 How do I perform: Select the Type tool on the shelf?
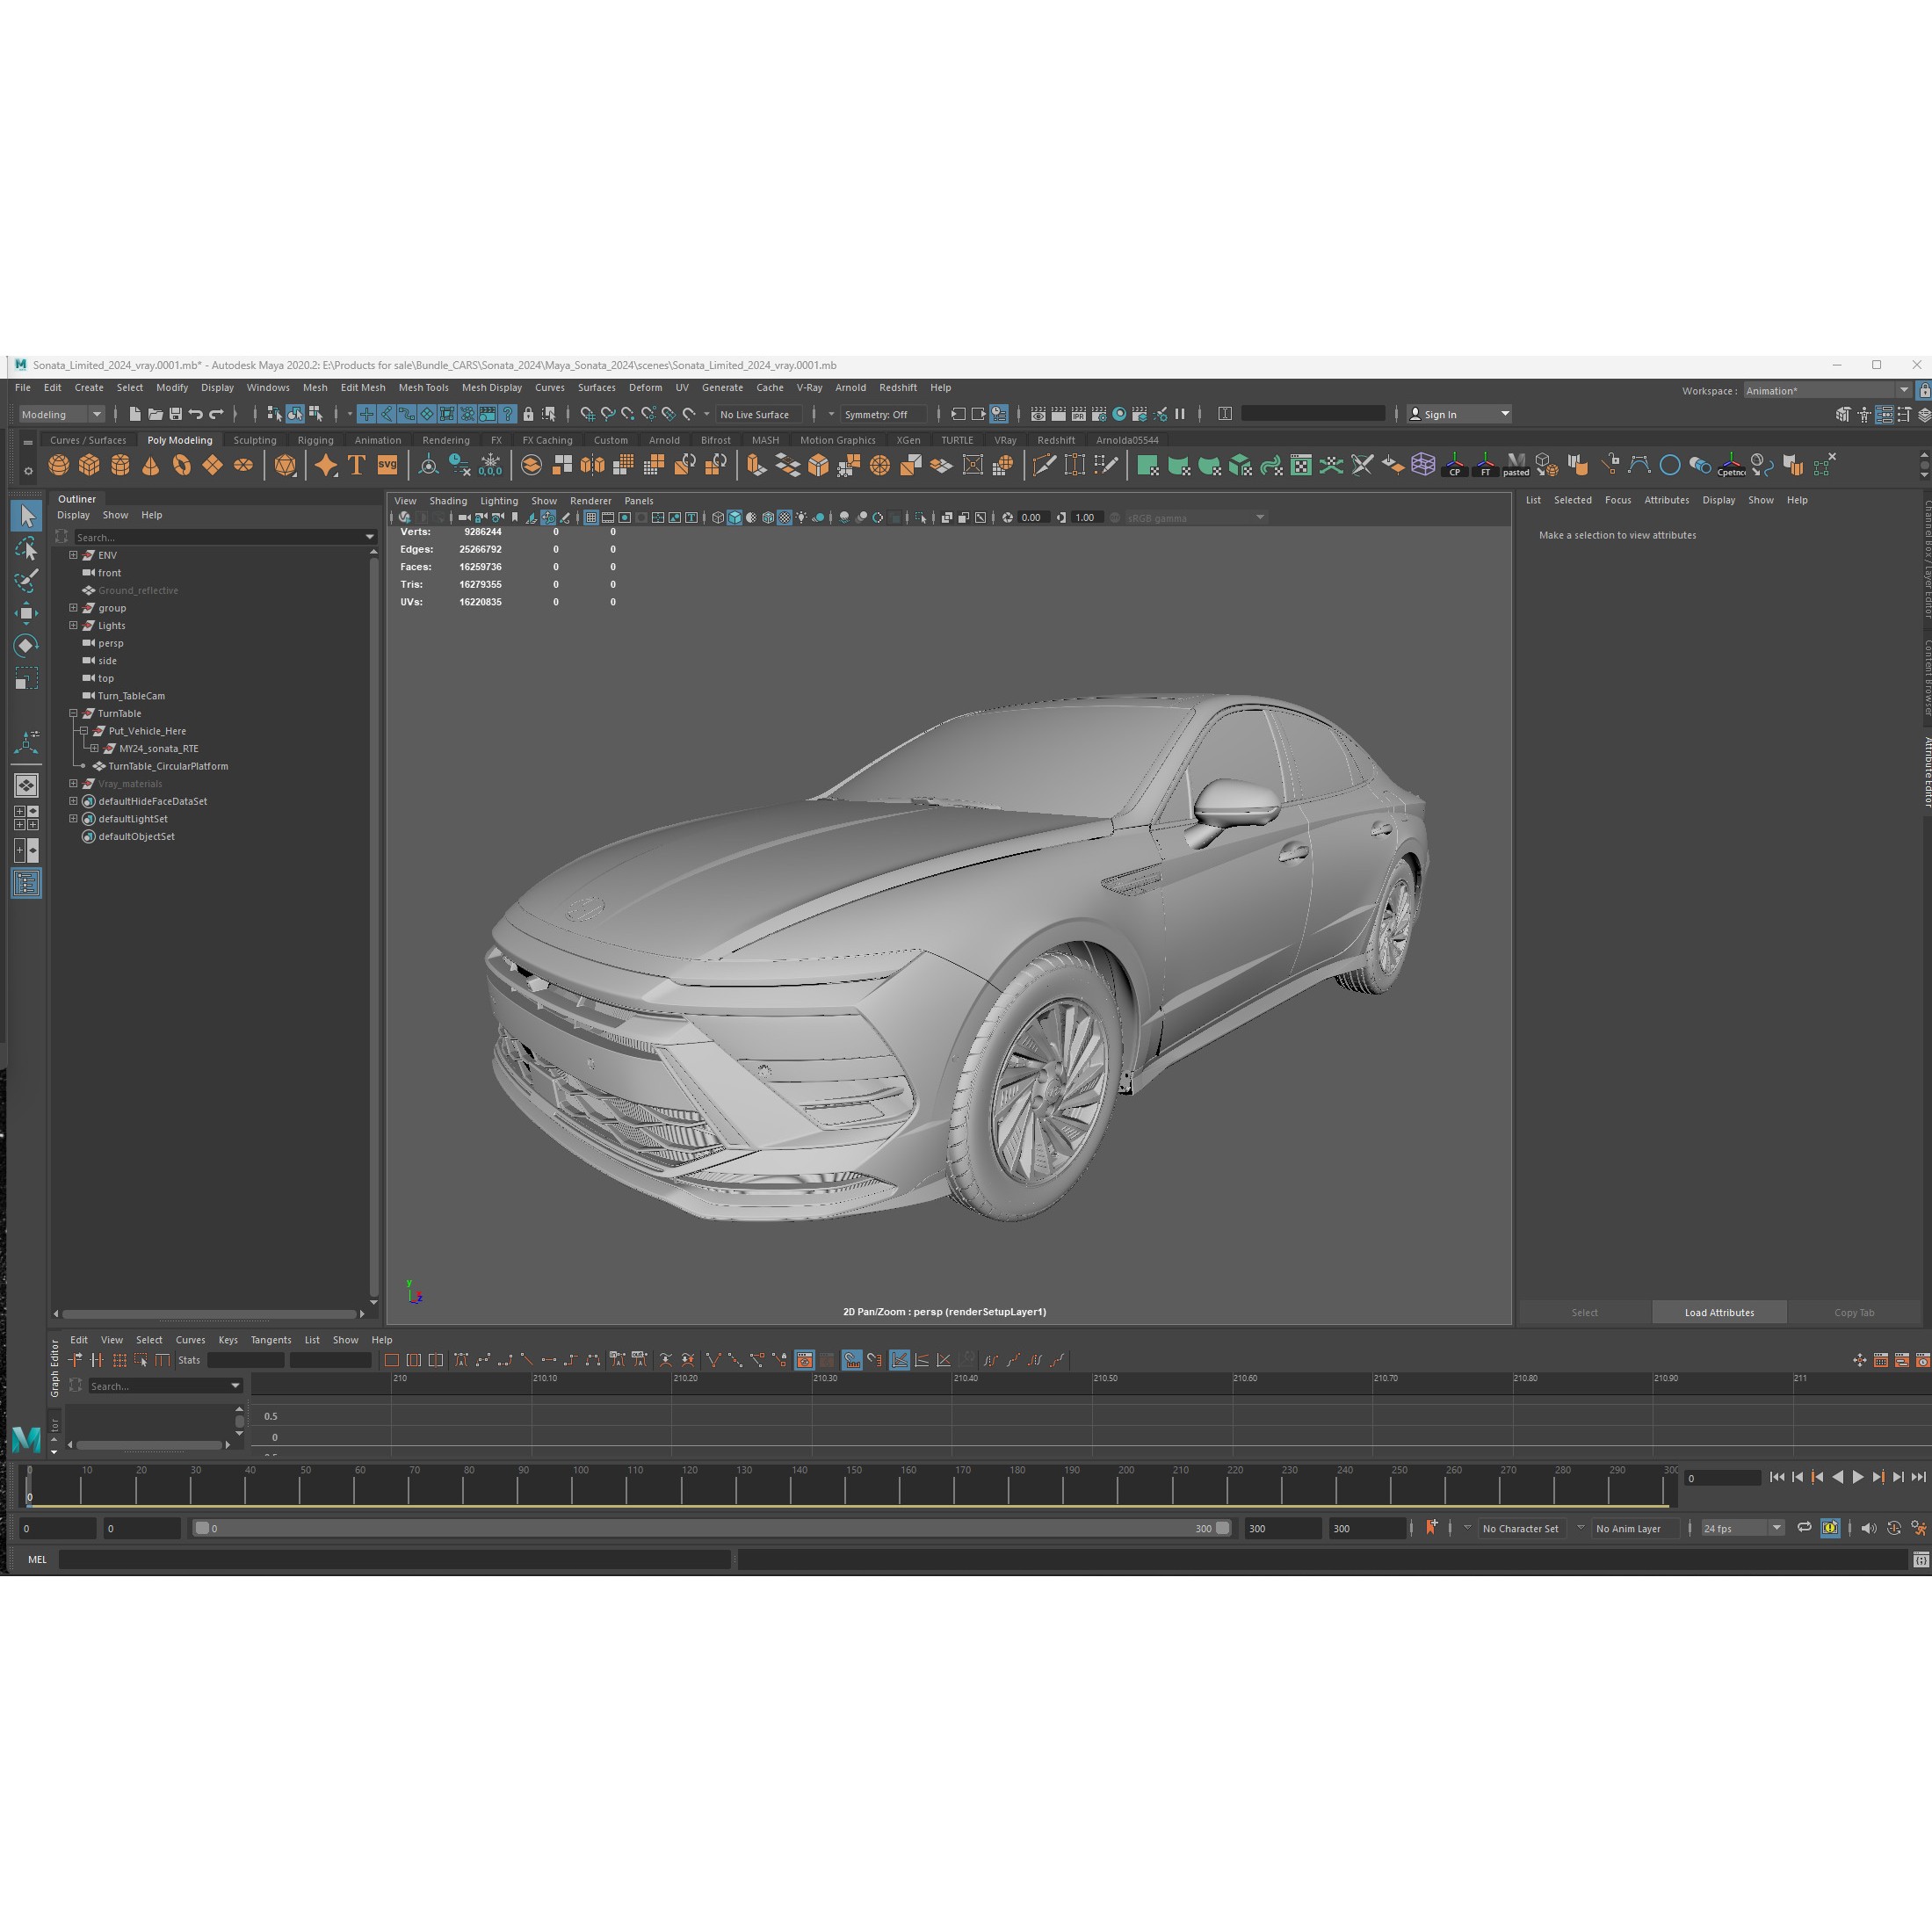[355, 464]
